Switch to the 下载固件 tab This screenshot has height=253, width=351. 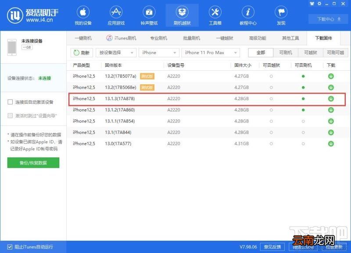click(x=323, y=38)
